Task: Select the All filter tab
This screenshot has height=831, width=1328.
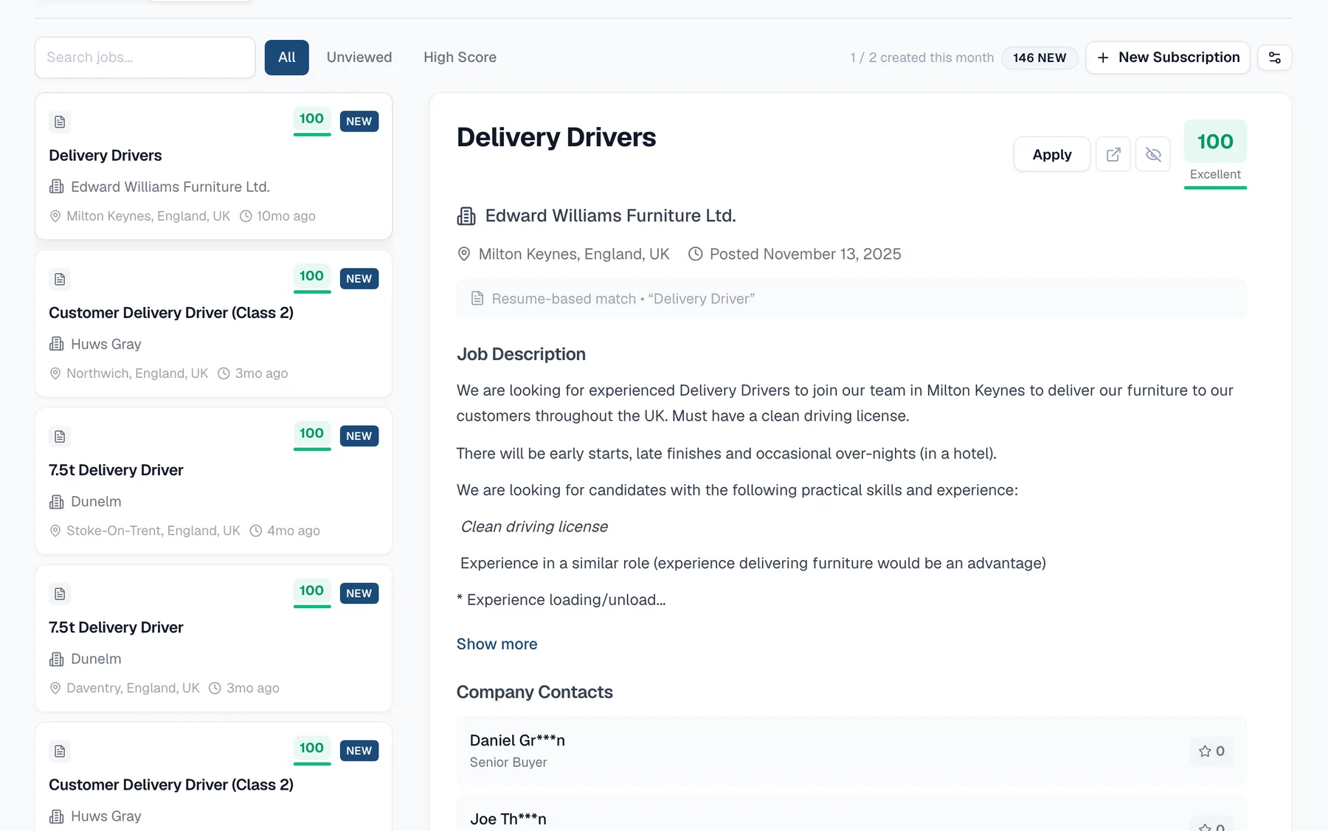Action: coord(287,58)
